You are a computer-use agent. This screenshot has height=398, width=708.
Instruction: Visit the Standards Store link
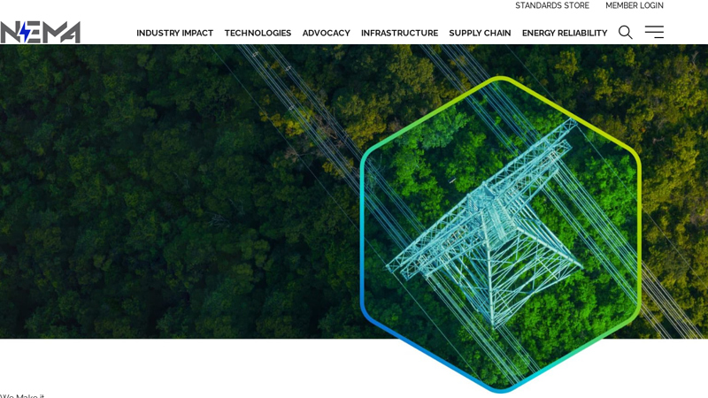coord(552,5)
